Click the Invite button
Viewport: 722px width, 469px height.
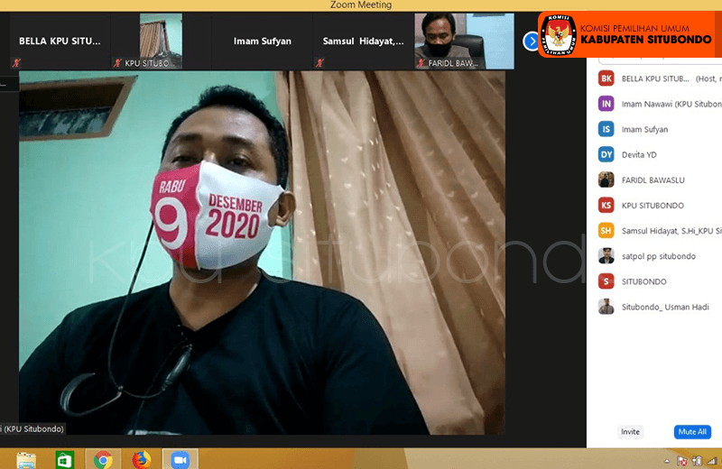point(630,432)
